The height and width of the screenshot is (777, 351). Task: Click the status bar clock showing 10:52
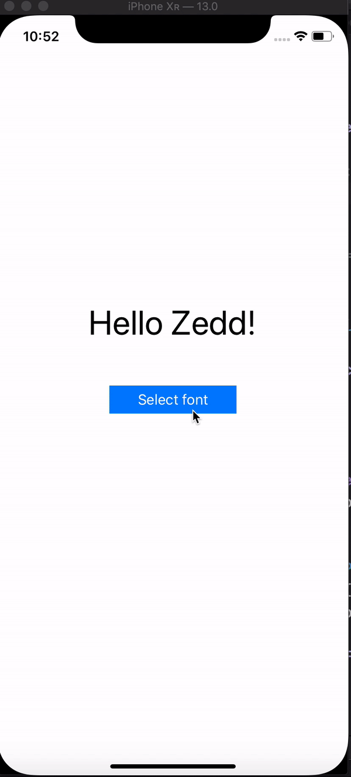point(42,36)
